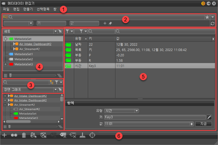Click the tag search icon at top left
This screenshot has height=145, width=218.
click(x=5, y=17)
